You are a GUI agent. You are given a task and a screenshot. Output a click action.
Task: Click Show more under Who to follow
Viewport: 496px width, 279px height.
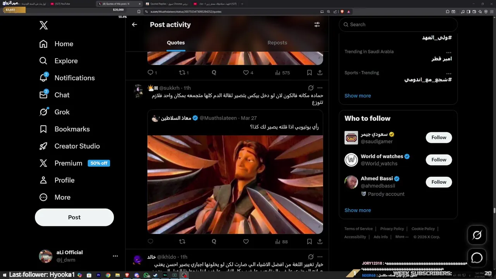point(358,210)
